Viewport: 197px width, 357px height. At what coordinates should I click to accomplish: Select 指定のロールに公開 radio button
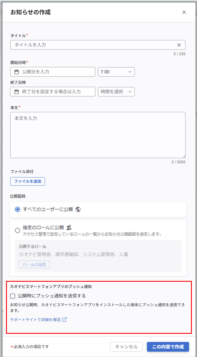[18, 231]
